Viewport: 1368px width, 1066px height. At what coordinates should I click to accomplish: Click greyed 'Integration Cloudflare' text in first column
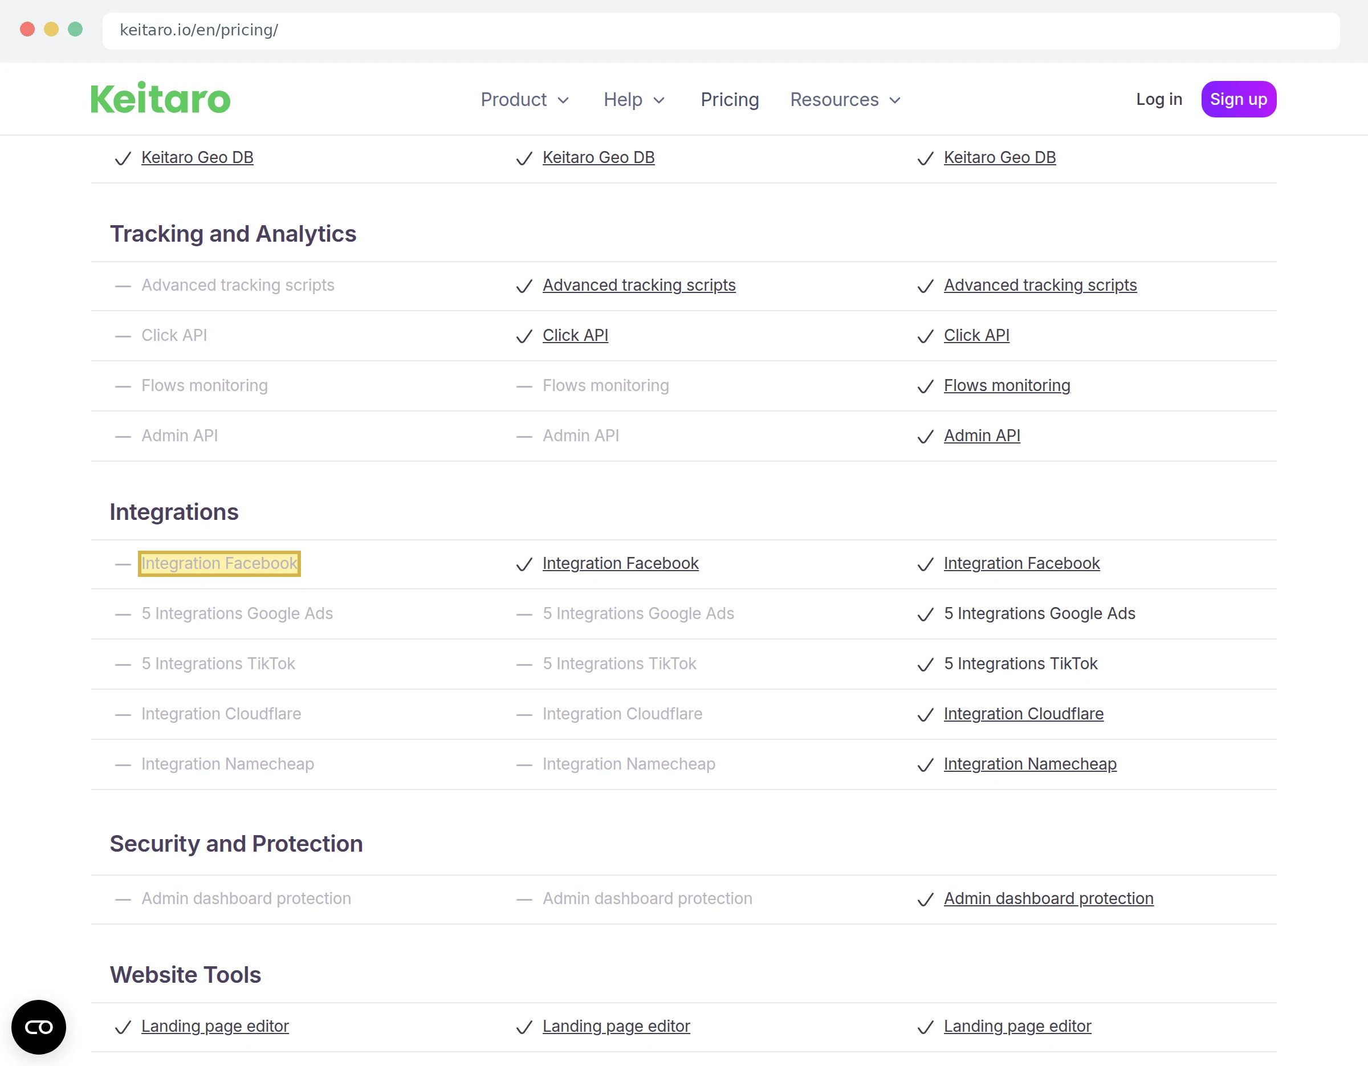pos(221,713)
